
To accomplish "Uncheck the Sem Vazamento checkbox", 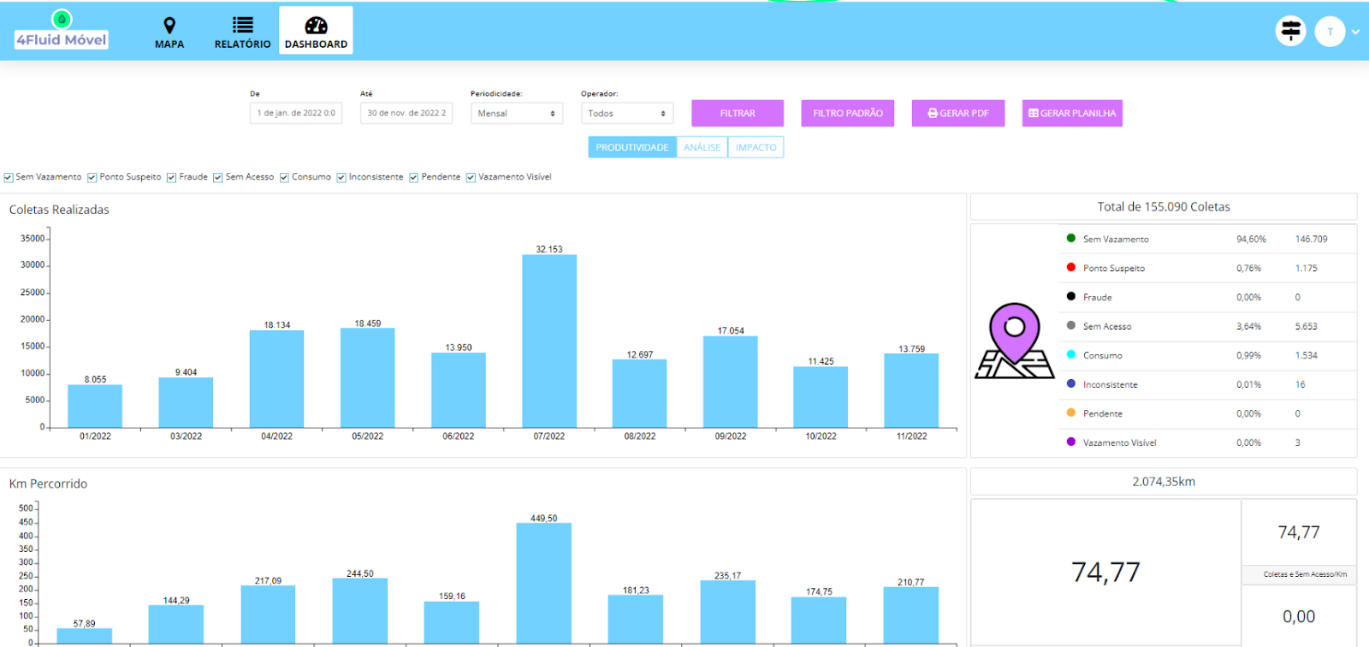I will tap(9, 177).
